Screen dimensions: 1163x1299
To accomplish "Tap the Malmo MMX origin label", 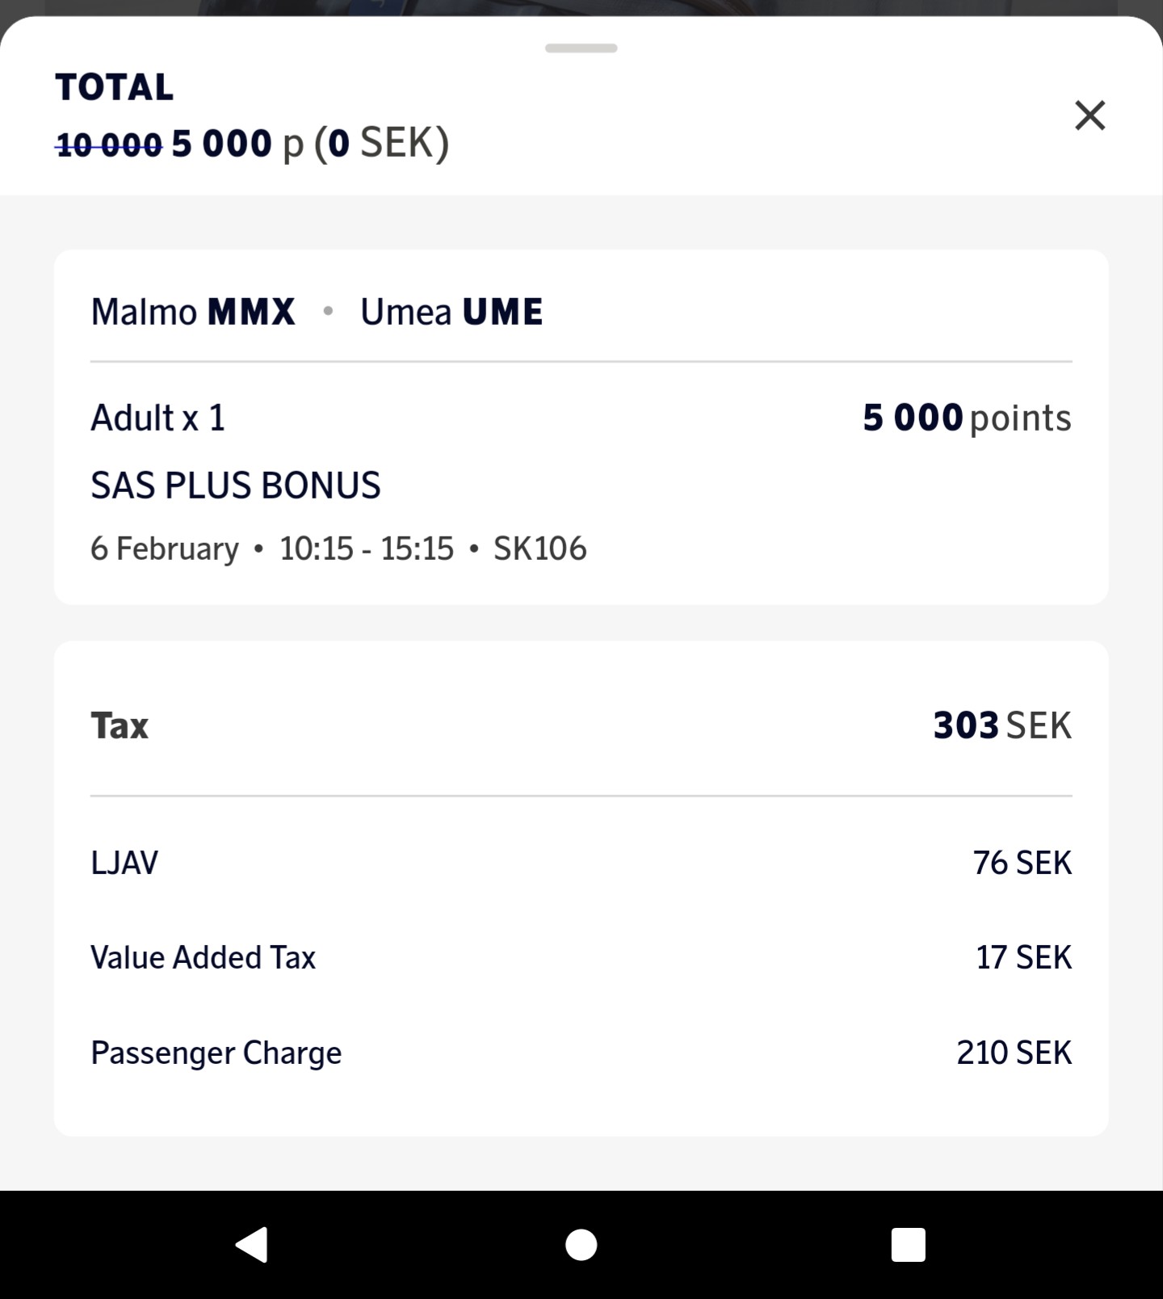I will tap(192, 312).
